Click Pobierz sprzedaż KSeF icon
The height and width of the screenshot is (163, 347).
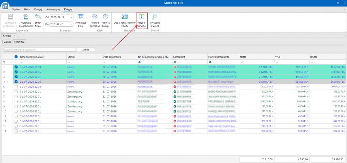[x=95, y=17]
